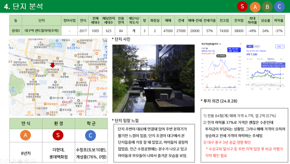Switch to the 전월세 toggle on right chart

[256, 46]
